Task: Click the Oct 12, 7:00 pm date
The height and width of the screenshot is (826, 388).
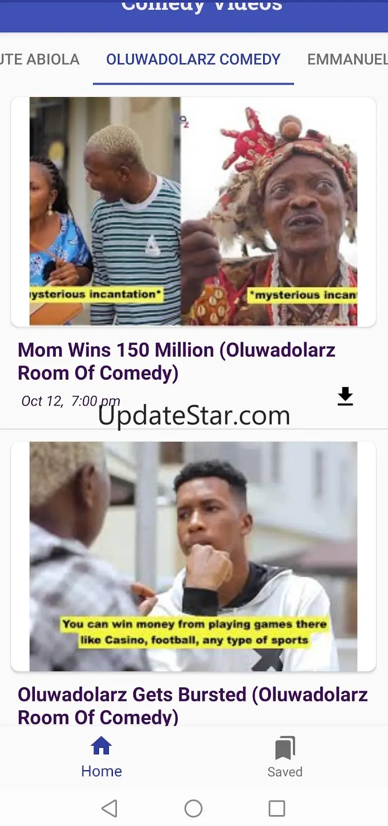Action: (71, 401)
